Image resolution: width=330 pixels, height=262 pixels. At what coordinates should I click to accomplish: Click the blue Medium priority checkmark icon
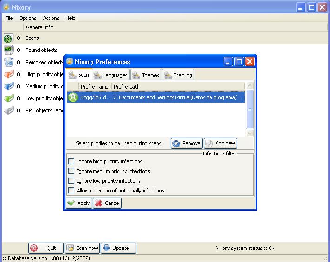click(9, 86)
